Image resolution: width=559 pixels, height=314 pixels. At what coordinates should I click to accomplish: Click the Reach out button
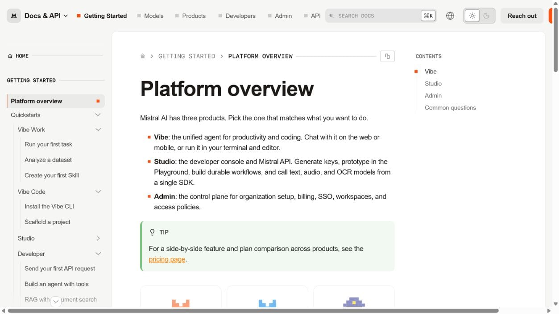[522, 16]
